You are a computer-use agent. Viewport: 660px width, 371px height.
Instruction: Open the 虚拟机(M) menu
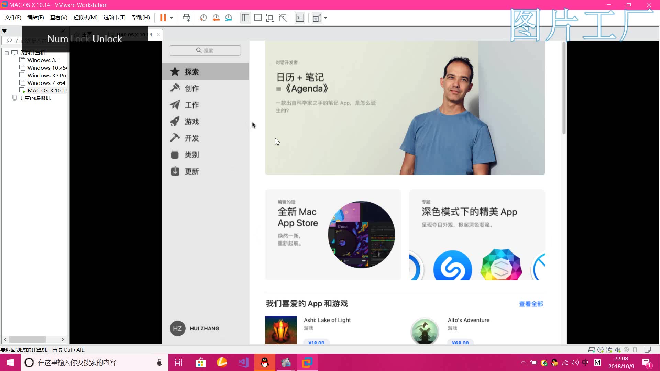tap(85, 17)
